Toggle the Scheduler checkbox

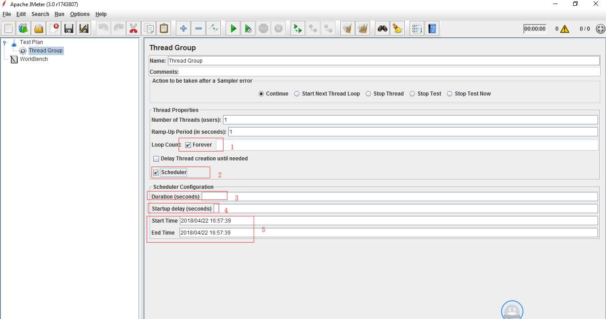coord(156,173)
